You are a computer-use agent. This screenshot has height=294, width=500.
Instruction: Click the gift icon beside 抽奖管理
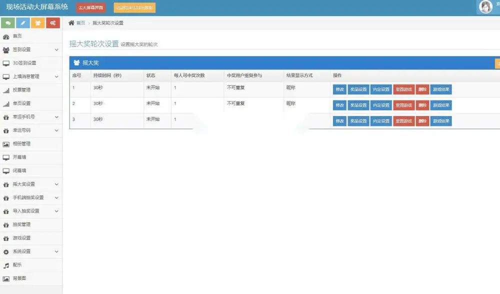point(6,225)
